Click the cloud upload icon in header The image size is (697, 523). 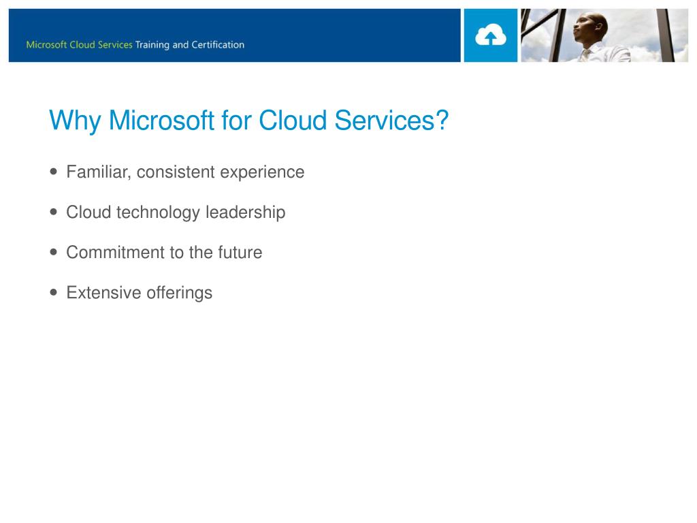pyautogui.click(x=490, y=35)
